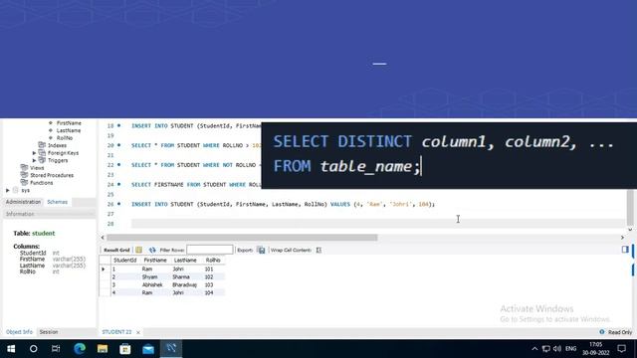The image size is (637, 358).
Task: Open File Explorer from taskbar
Action: [x=103, y=349]
